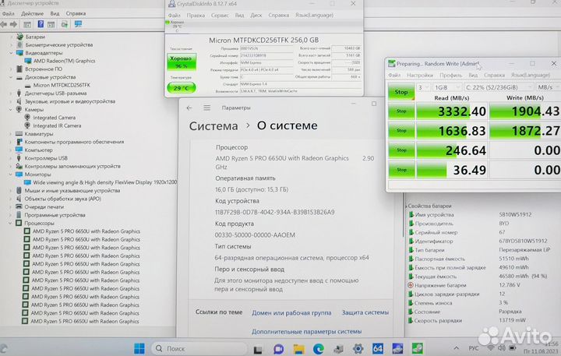
Task: Open Файл menu in Device Manager
Action: click(8, 13)
